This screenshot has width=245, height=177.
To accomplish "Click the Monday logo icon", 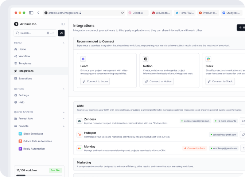I will 79,148.
